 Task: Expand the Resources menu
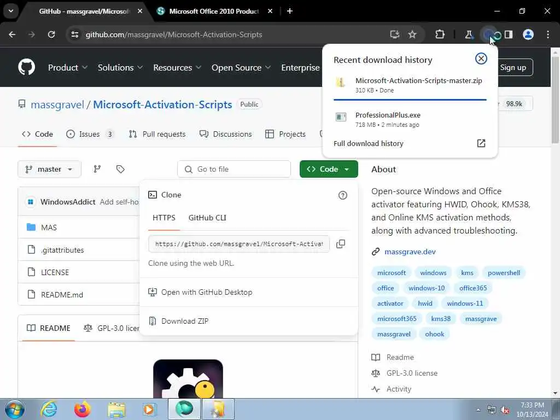click(x=177, y=67)
